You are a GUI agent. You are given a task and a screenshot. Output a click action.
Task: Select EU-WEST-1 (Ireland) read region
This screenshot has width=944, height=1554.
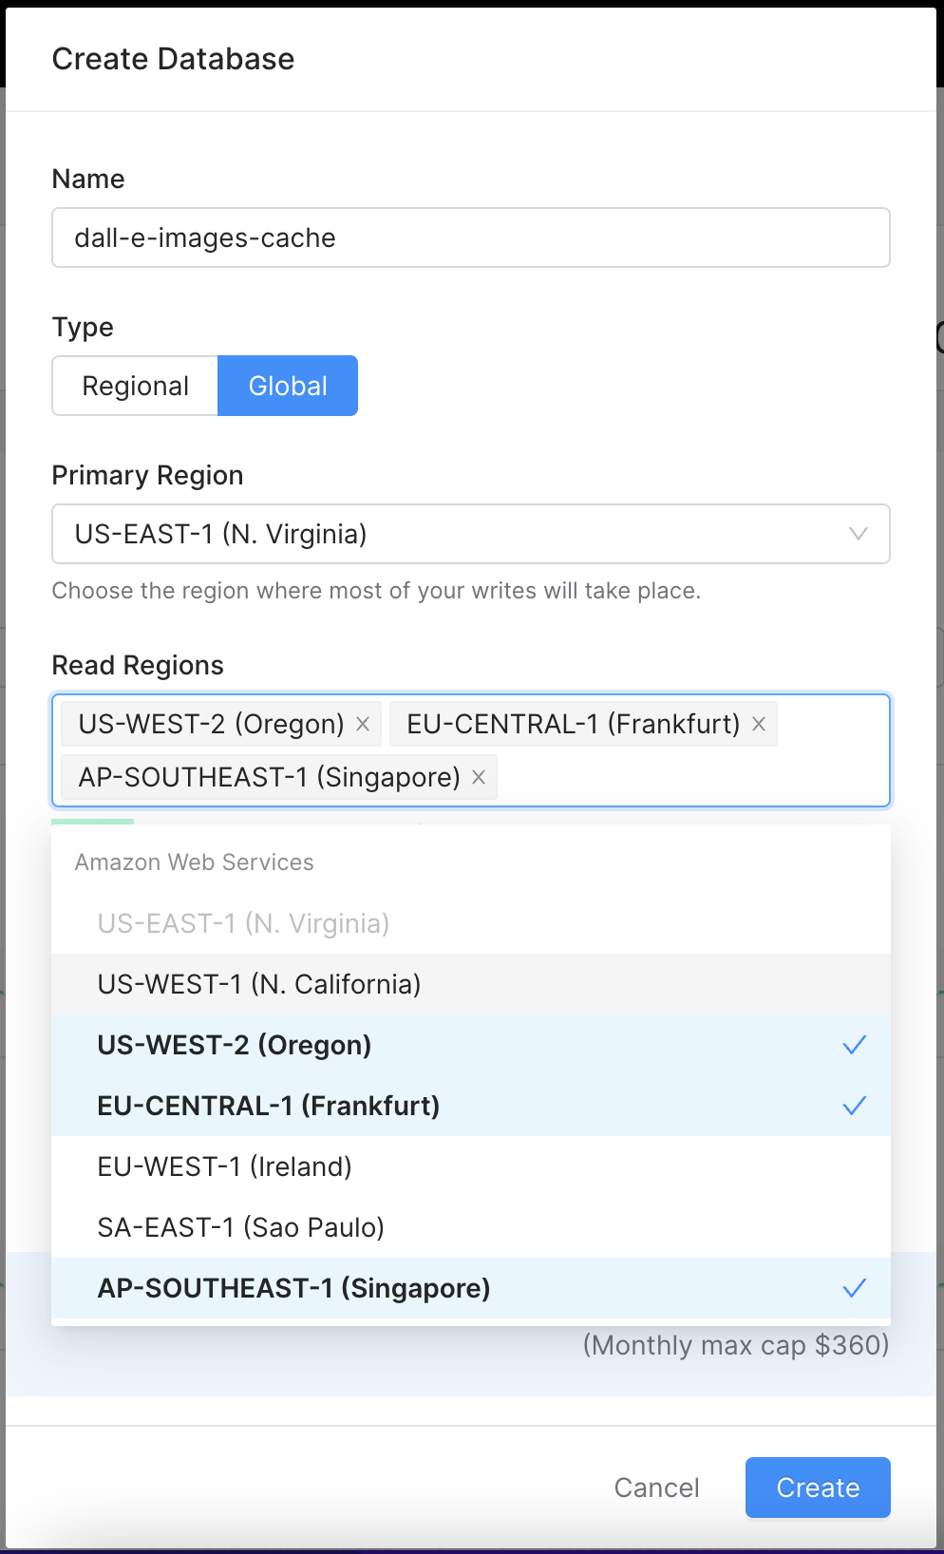coord(225,1166)
